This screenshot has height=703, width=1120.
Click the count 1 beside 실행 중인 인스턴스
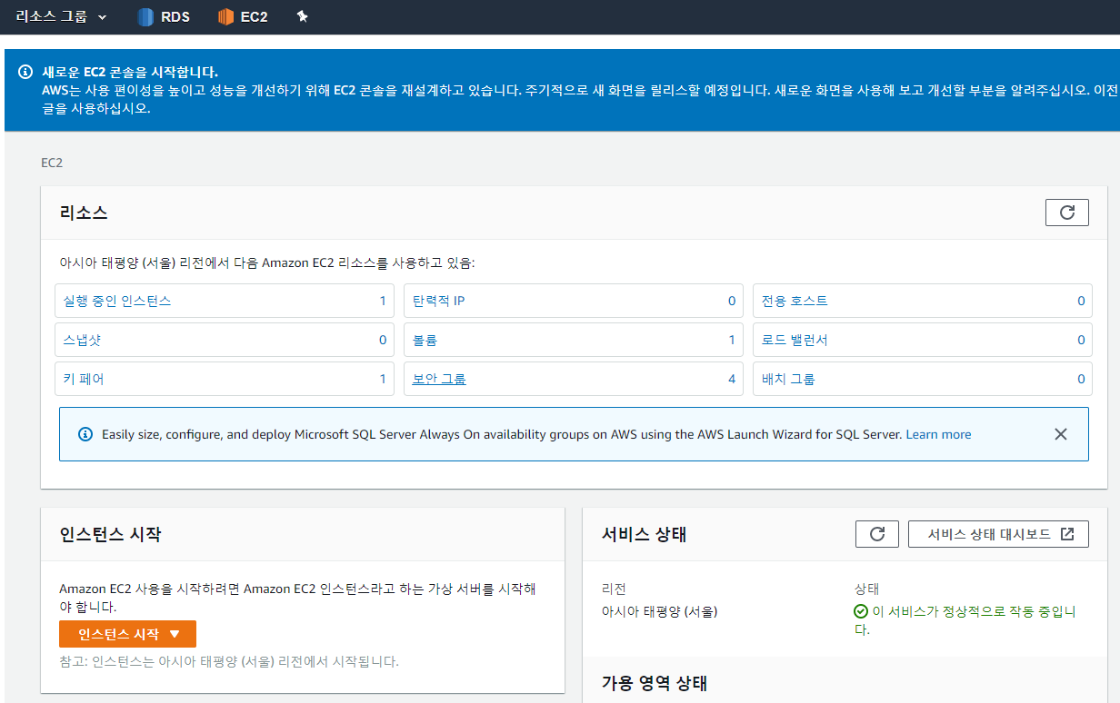[x=383, y=301]
